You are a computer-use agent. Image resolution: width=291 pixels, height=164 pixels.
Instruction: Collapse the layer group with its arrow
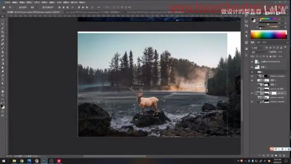[256, 72]
